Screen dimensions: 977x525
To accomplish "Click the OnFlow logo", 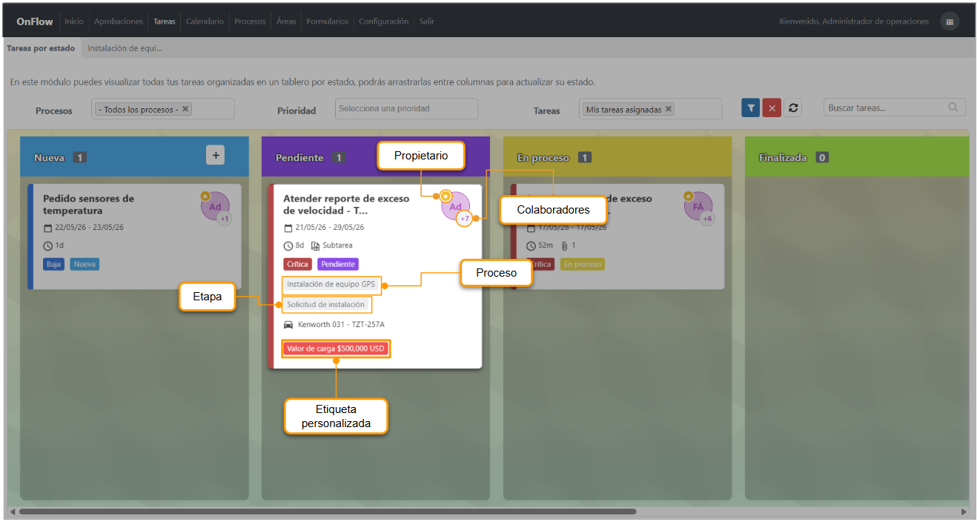I will click(x=35, y=22).
